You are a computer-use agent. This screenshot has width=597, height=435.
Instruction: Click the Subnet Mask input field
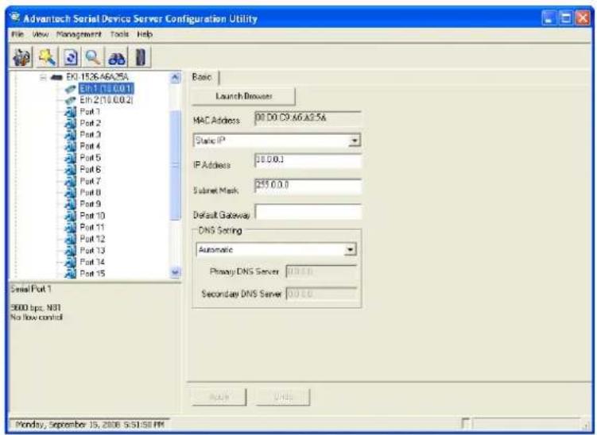coord(308,187)
